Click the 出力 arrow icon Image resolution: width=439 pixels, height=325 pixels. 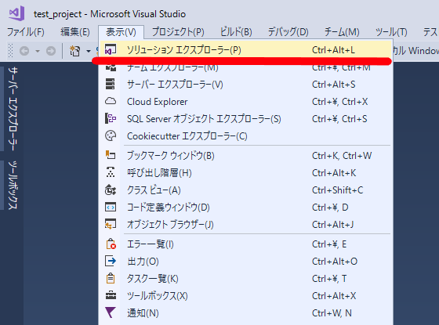(111, 262)
